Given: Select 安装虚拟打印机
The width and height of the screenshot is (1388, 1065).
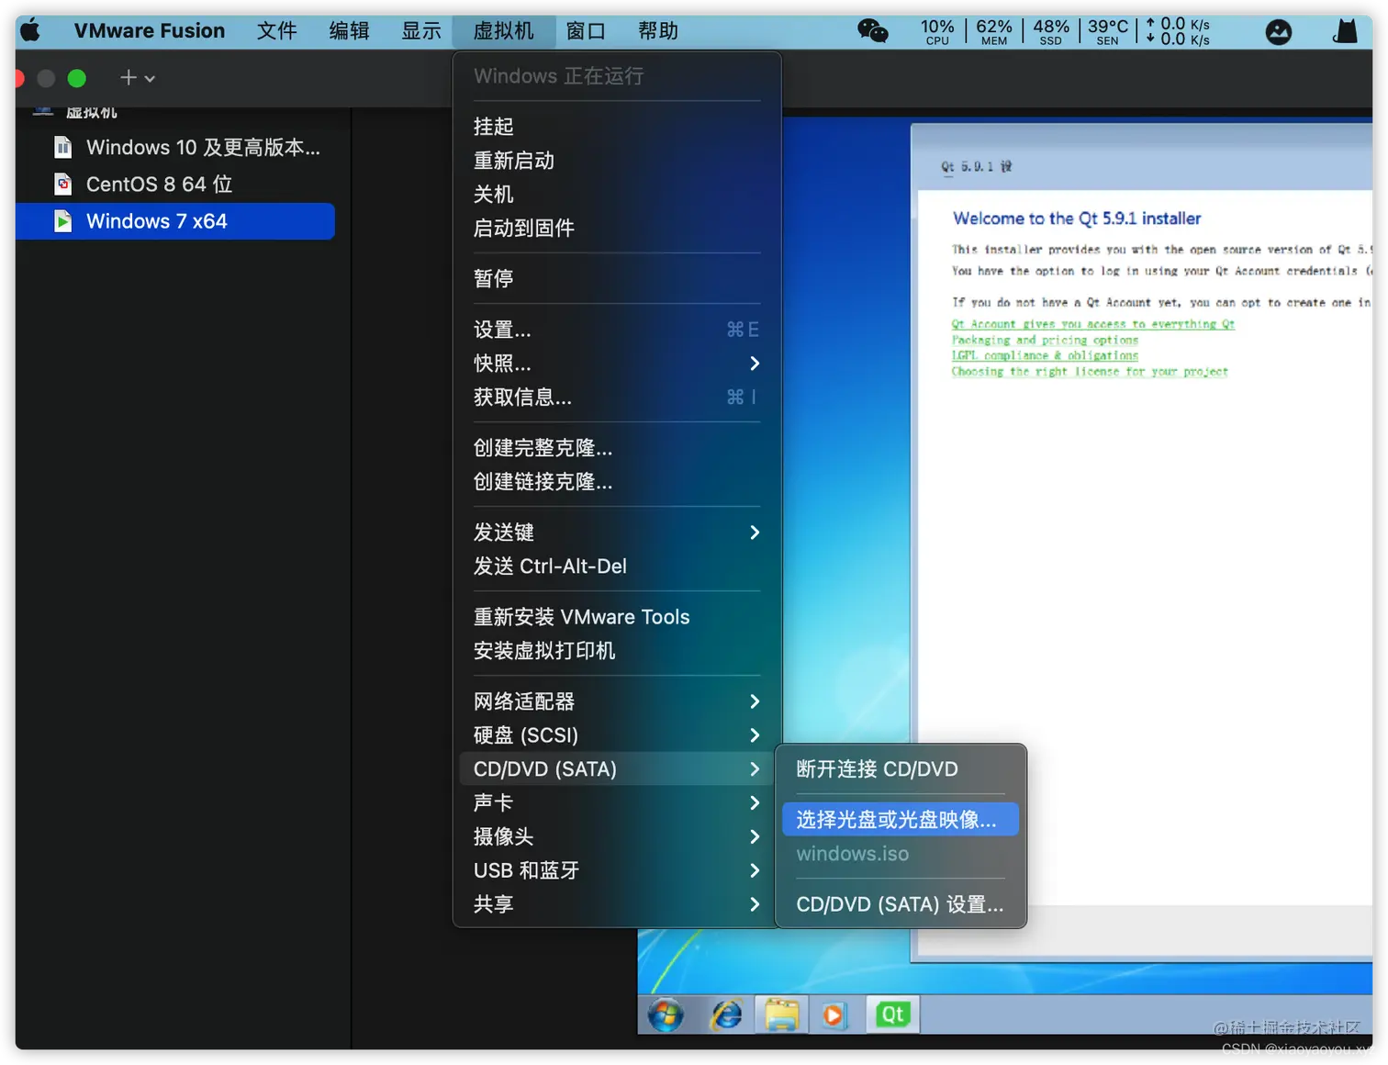Looking at the screenshot, I should (616, 651).
